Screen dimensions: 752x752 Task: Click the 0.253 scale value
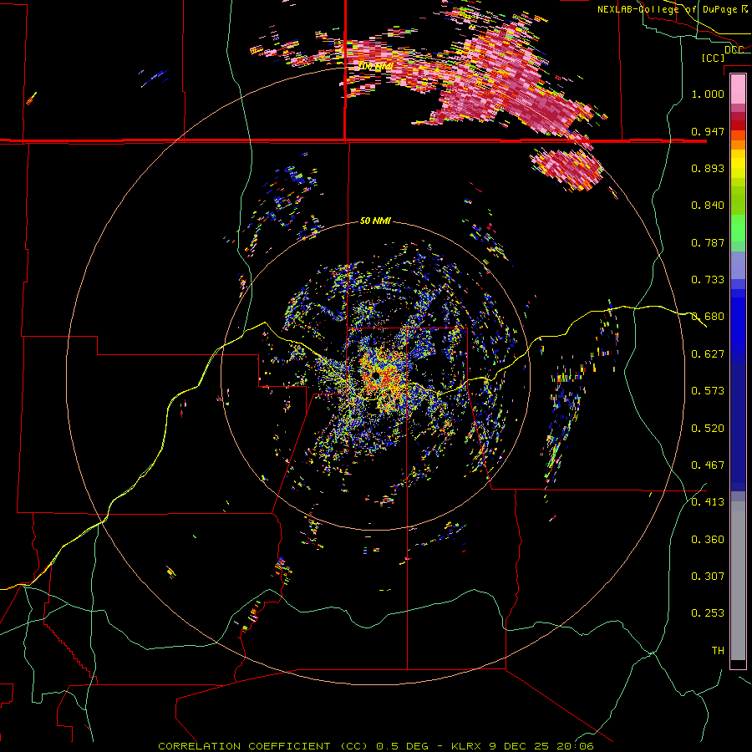tap(708, 613)
